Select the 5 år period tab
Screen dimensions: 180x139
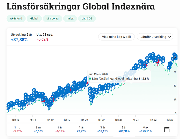(x=124, y=129)
